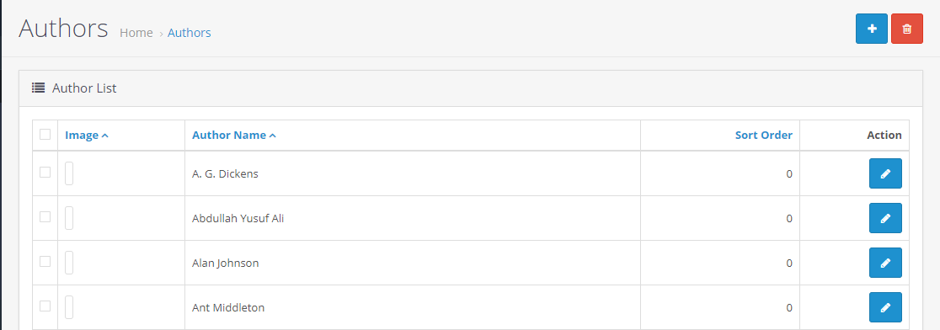The image size is (940, 330).
Task: Click image placeholder for Alan Johnson
Action: tap(69, 263)
